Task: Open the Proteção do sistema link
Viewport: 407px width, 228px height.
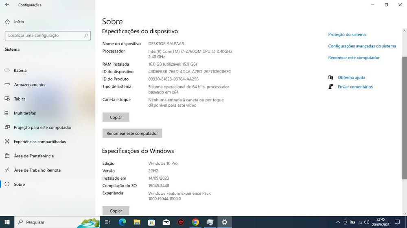Action: [x=347, y=34]
